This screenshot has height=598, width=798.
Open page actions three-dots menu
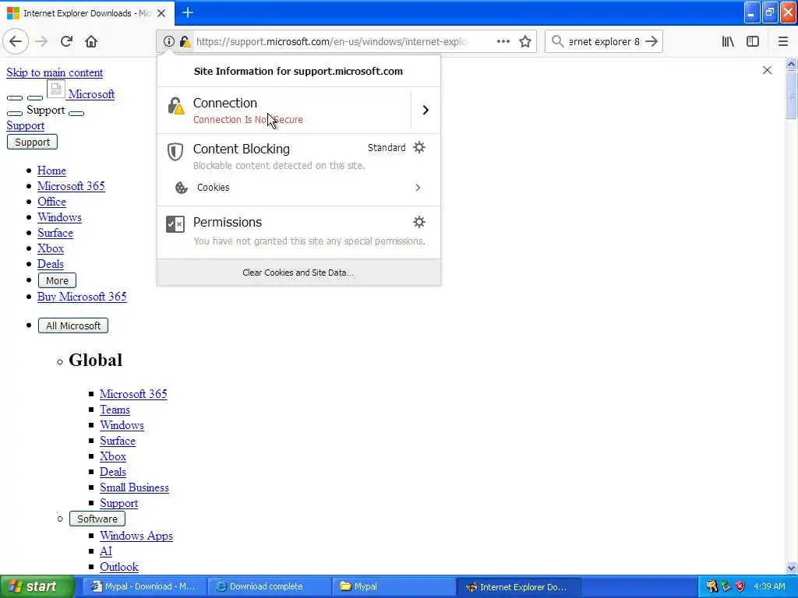point(503,41)
